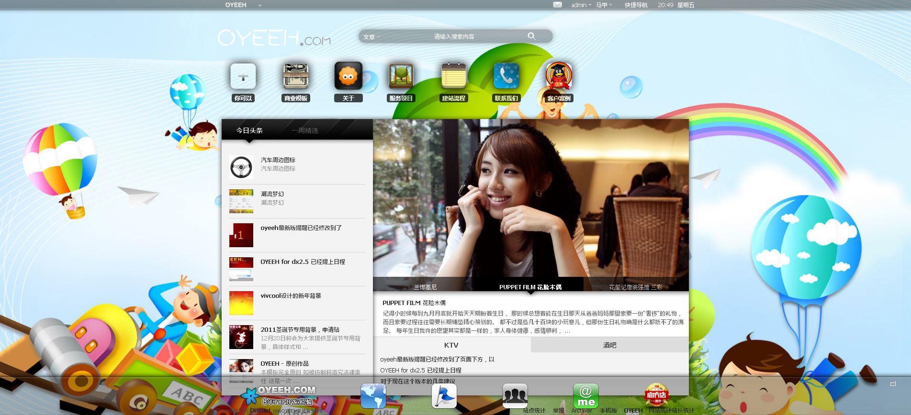Open the 客户案例 penguin icon

coord(559,76)
